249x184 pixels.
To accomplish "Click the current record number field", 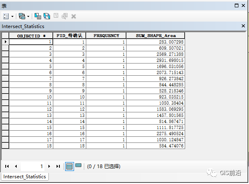I will click(x=33, y=166).
